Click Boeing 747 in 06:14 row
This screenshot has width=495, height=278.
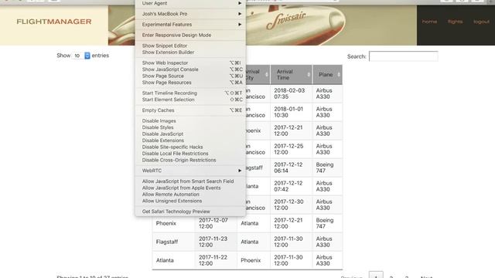[327, 168]
